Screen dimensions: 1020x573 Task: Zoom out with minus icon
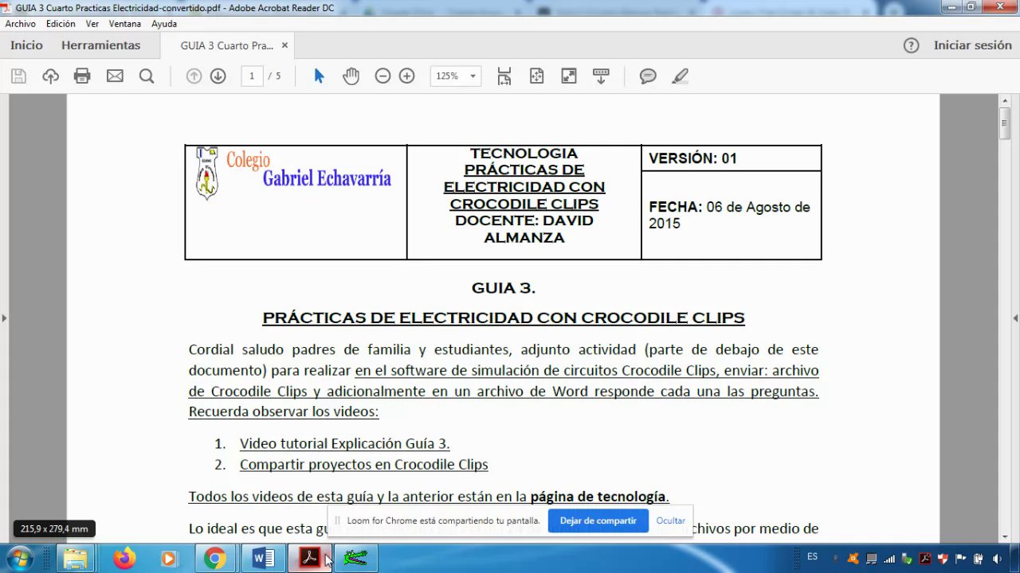tap(382, 76)
